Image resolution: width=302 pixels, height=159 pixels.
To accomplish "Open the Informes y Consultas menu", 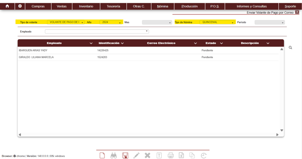I will (252, 6).
